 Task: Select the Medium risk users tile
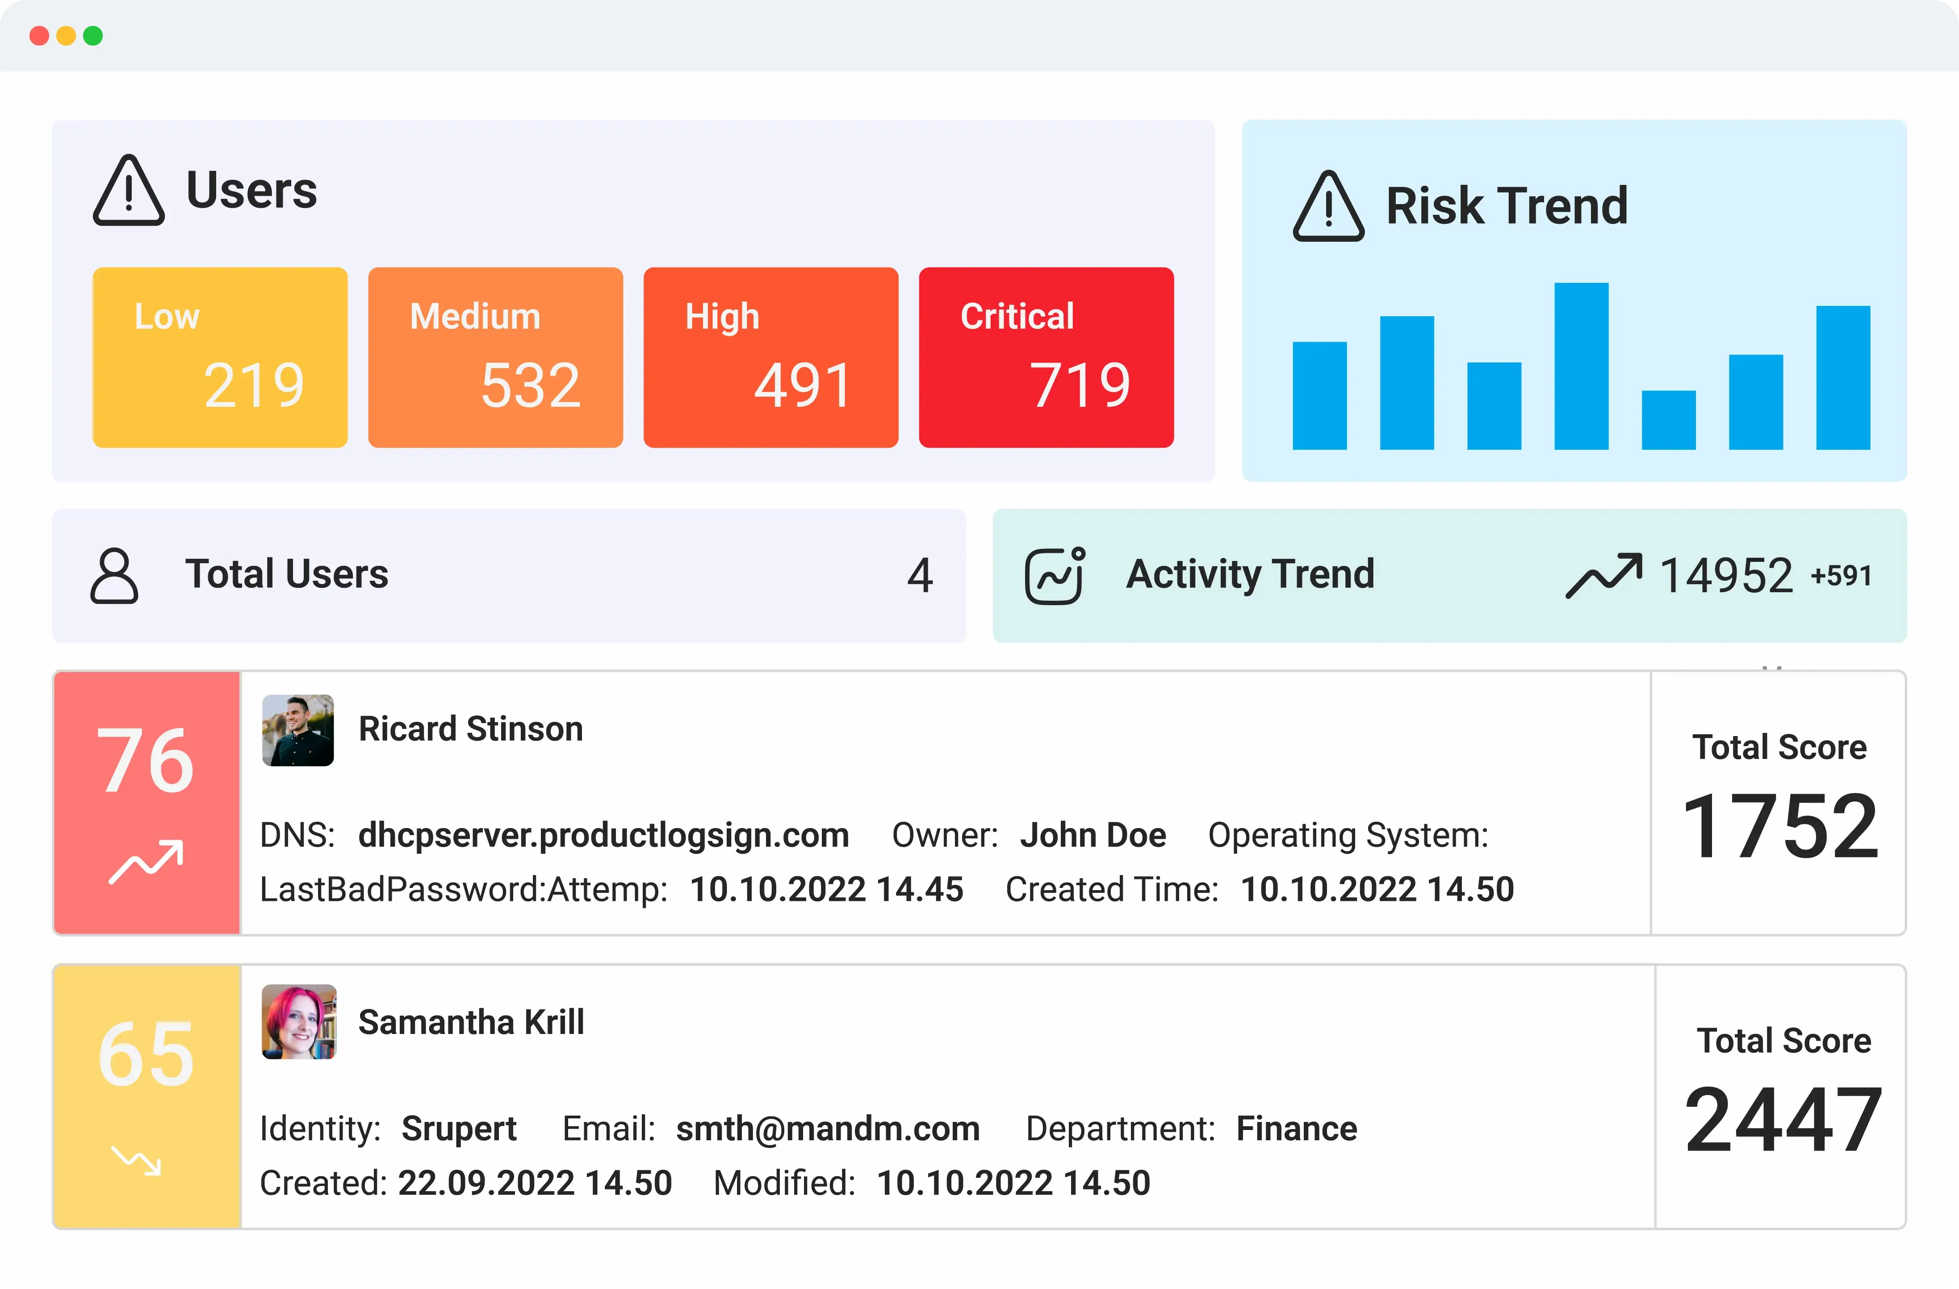click(495, 357)
